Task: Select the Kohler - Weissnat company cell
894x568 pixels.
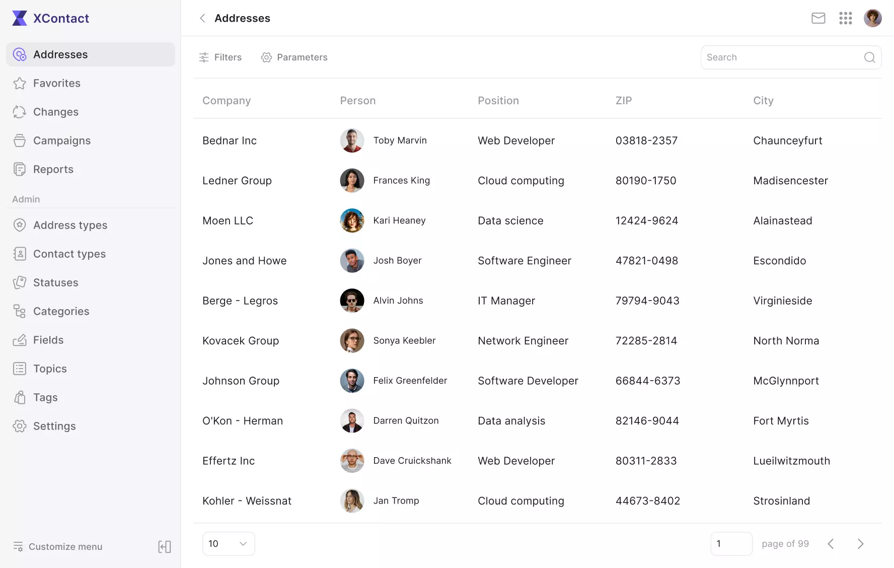Action: point(247,501)
